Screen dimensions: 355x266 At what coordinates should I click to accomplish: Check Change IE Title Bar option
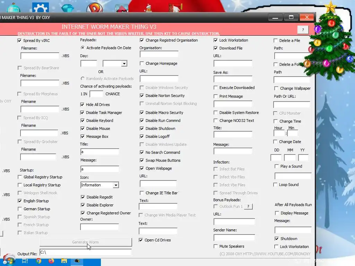[x=142, y=193]
